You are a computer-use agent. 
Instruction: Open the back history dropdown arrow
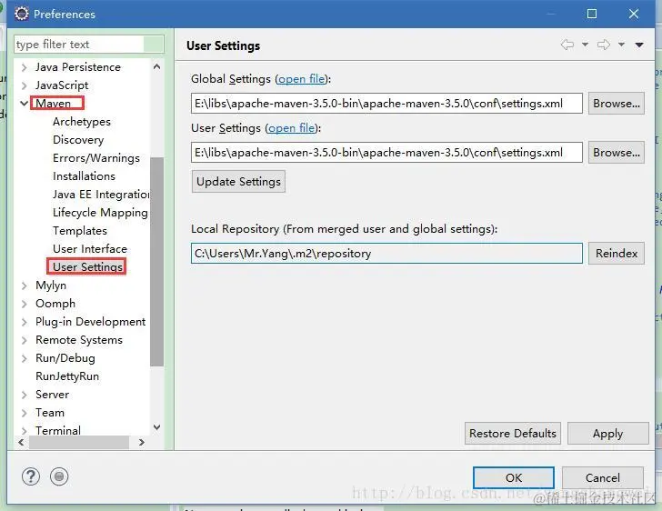coord(586,45)
